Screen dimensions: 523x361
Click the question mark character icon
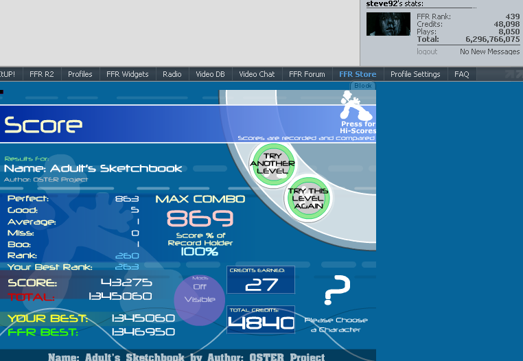pos(337,290)
